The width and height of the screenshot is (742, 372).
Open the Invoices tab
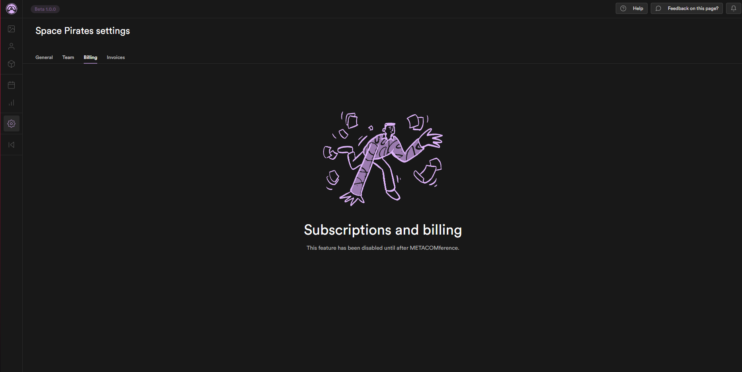coord(116,57)
